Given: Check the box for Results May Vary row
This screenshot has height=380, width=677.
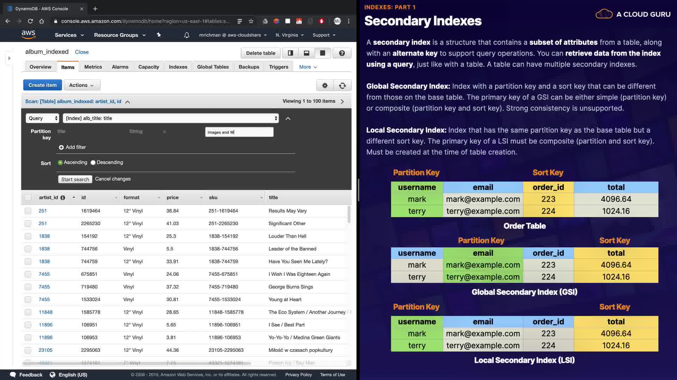Looking at the screenshot, I should [x=28, y=211].
